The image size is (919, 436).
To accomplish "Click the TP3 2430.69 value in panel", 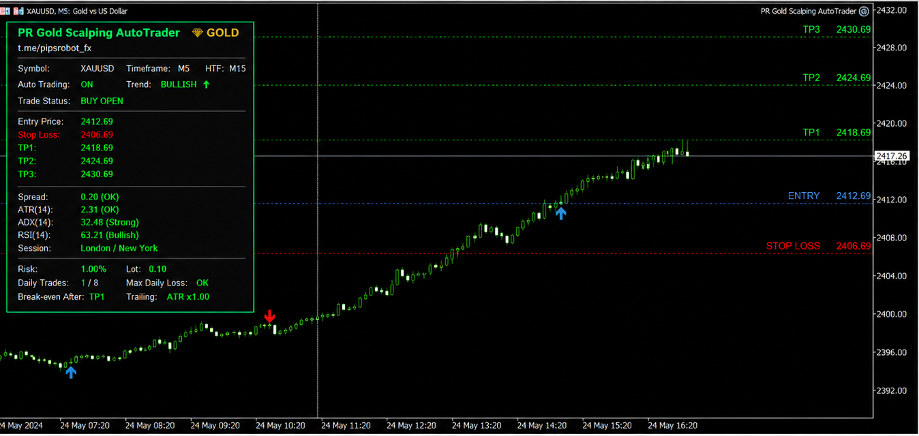I will (97, 174).
